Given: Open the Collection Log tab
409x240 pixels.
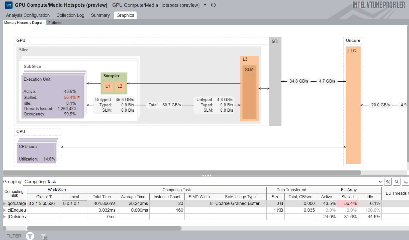Looking at the screenshot, I should [70, 15].
